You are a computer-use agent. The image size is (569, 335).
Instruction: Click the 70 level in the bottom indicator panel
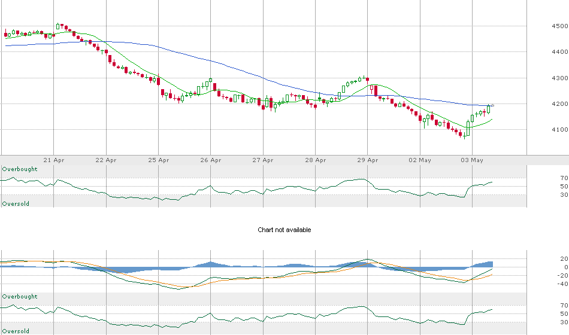(x=564, y=305)
